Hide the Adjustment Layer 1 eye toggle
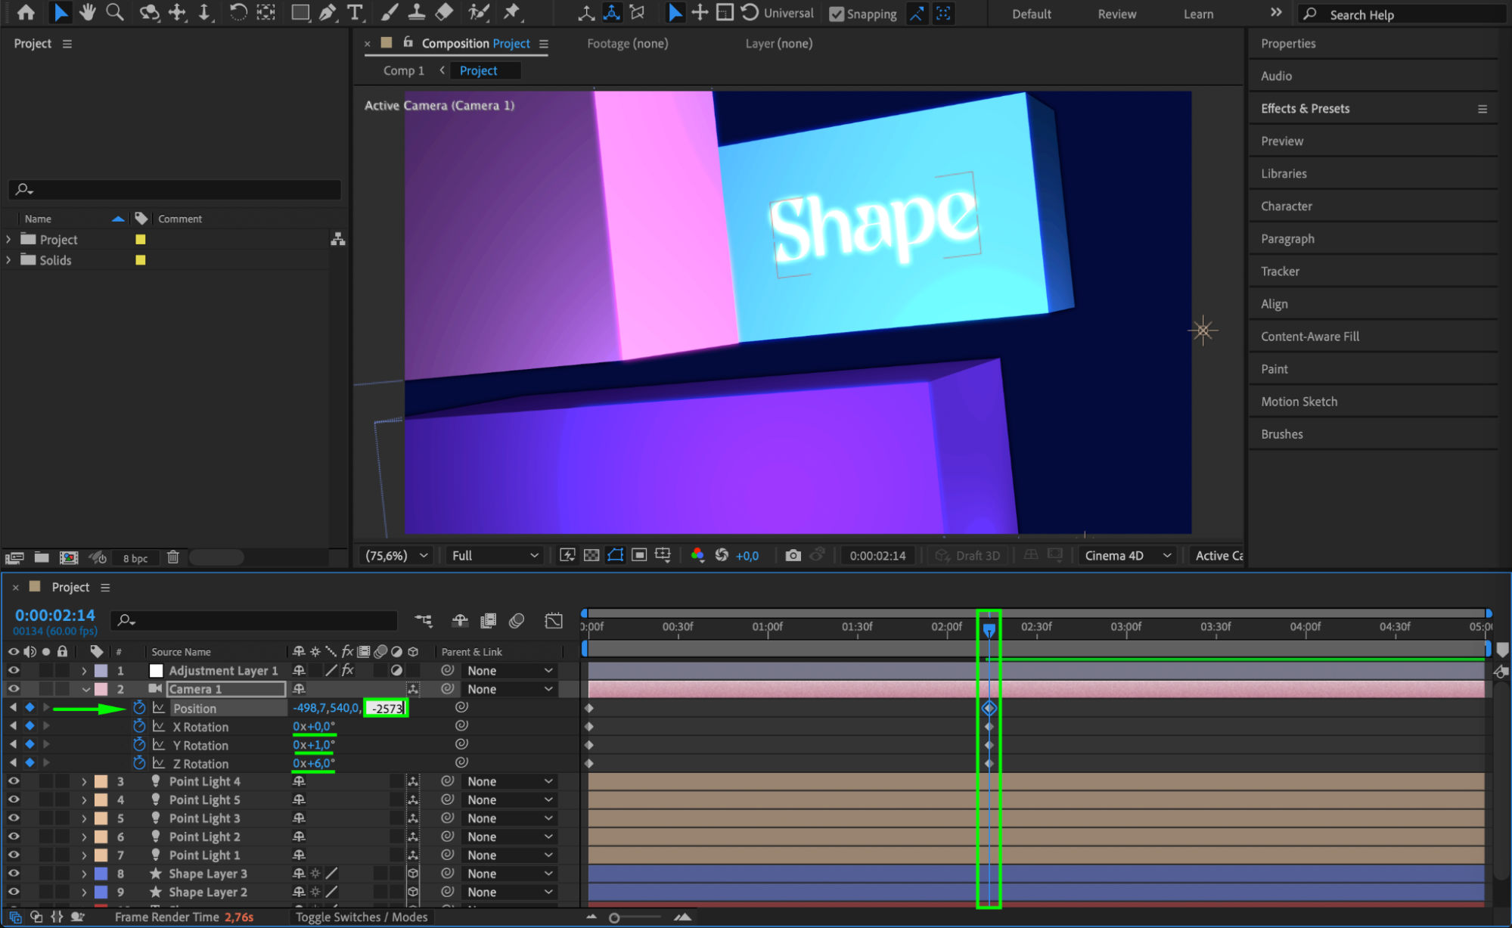Image resolution: width=1512 pixels, height=928 pixels. (x=14, y=670)
